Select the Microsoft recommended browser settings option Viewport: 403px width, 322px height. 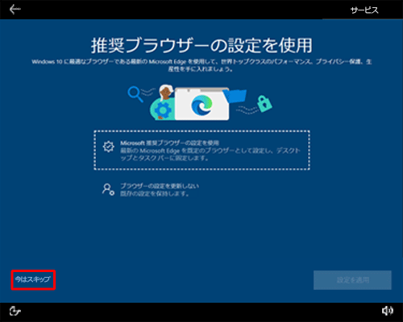[x=201, y=151]
